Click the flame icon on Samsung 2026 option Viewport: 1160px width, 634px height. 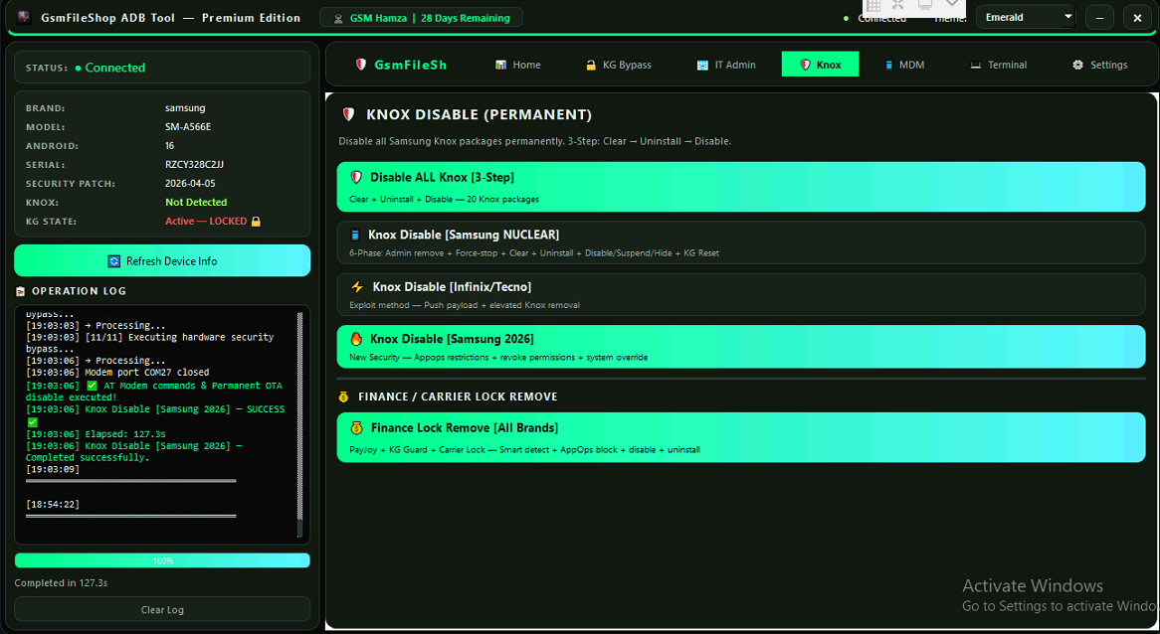coord(356,339)
